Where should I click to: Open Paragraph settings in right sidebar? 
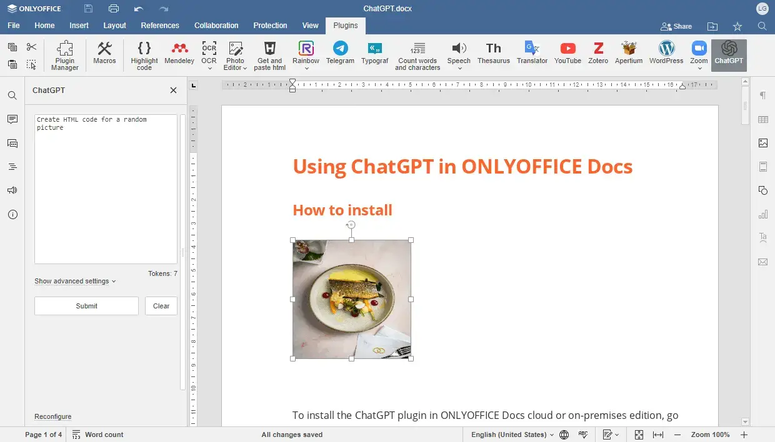coord(762,96)
